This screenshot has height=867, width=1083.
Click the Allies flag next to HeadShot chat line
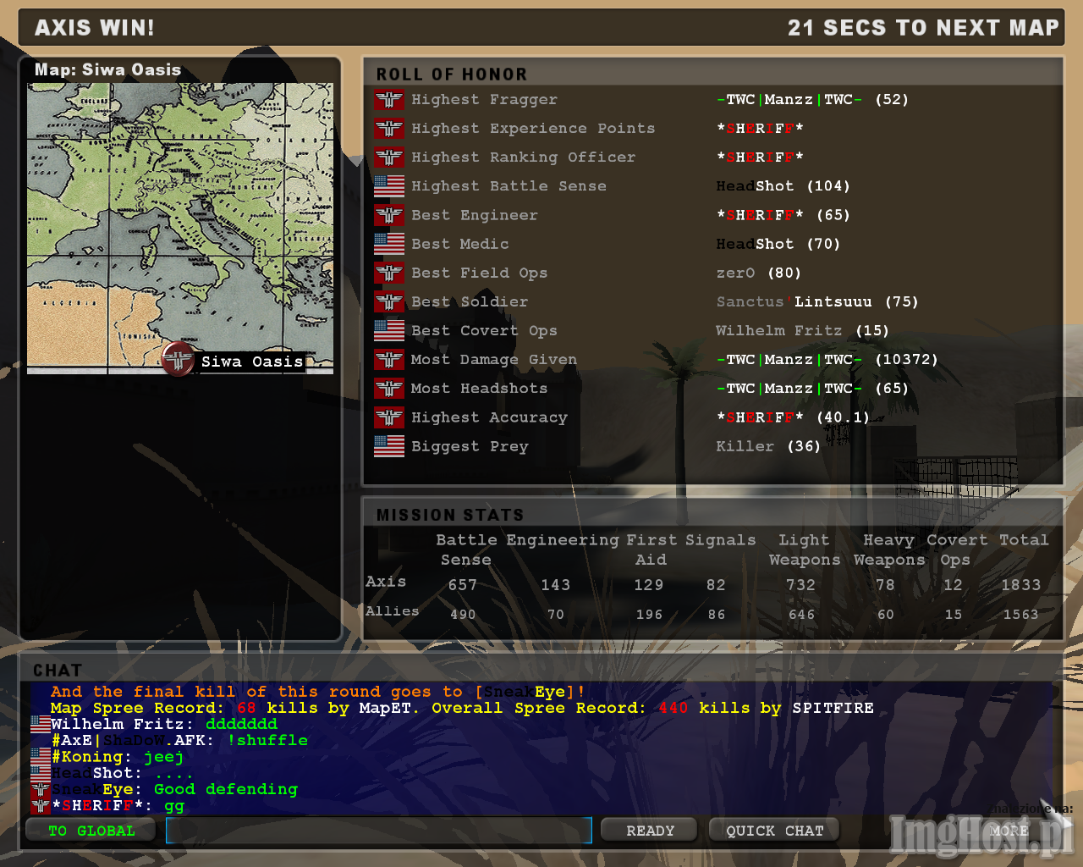41,773
